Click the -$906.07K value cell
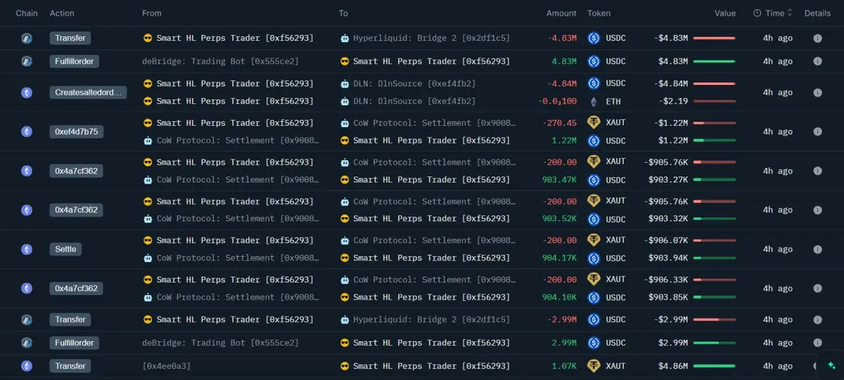 665,240
